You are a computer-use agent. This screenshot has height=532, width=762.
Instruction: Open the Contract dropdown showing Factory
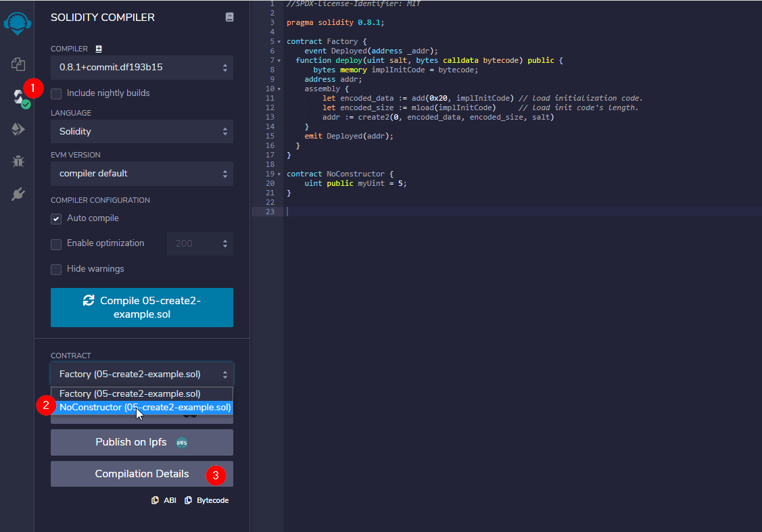click(x=142, y=374)
